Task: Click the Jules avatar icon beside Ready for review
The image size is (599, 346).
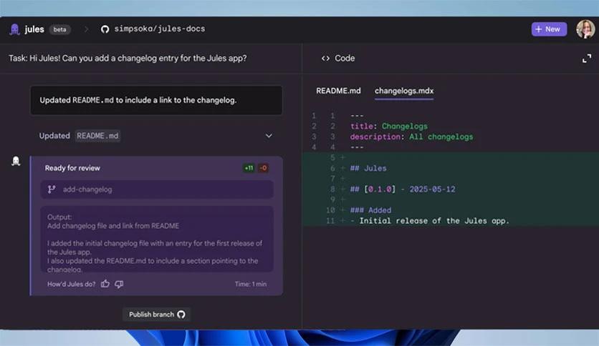Action: click(x=16, y=161)
